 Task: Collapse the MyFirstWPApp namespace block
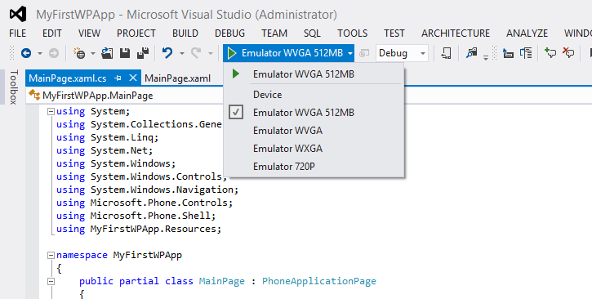coord(51,256)
